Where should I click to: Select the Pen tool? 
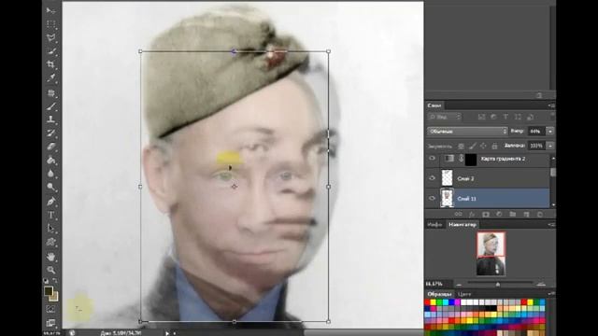(50, 202)
